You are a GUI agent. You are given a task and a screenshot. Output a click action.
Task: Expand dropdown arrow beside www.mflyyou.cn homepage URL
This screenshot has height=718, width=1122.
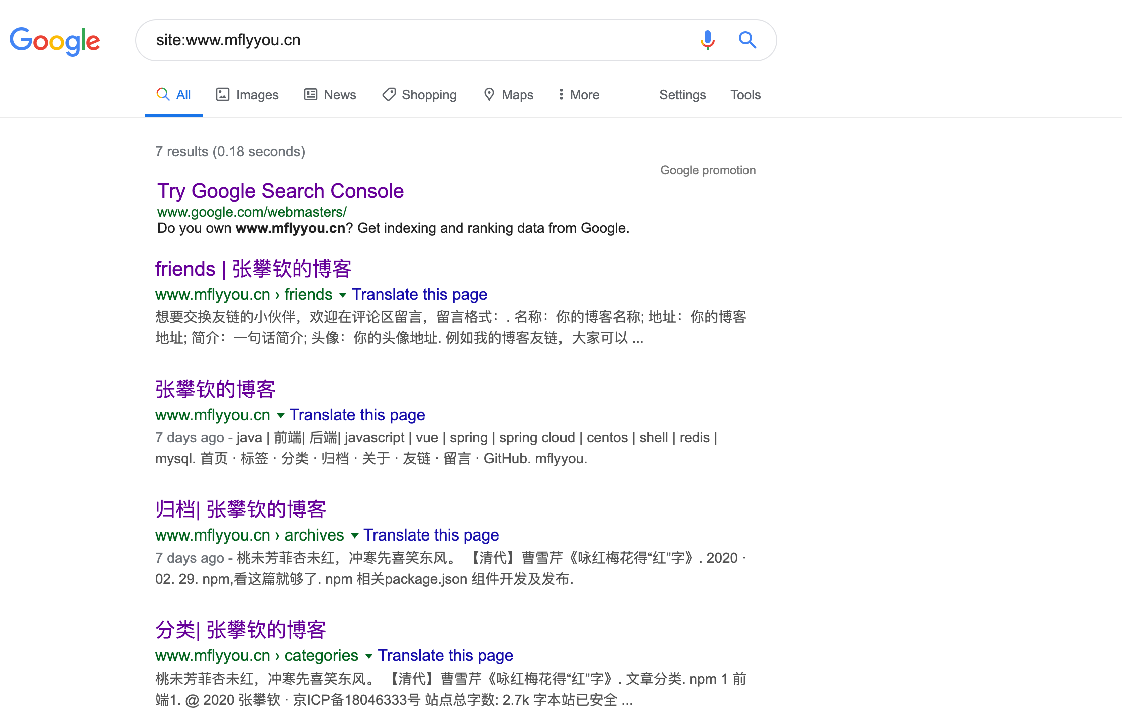pos(281,415)
